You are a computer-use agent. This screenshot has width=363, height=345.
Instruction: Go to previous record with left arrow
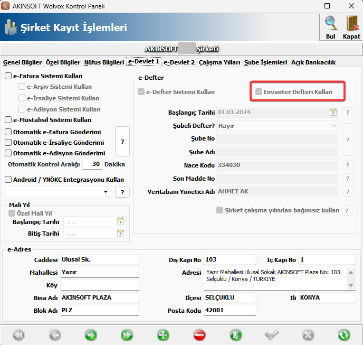[55, 335]
